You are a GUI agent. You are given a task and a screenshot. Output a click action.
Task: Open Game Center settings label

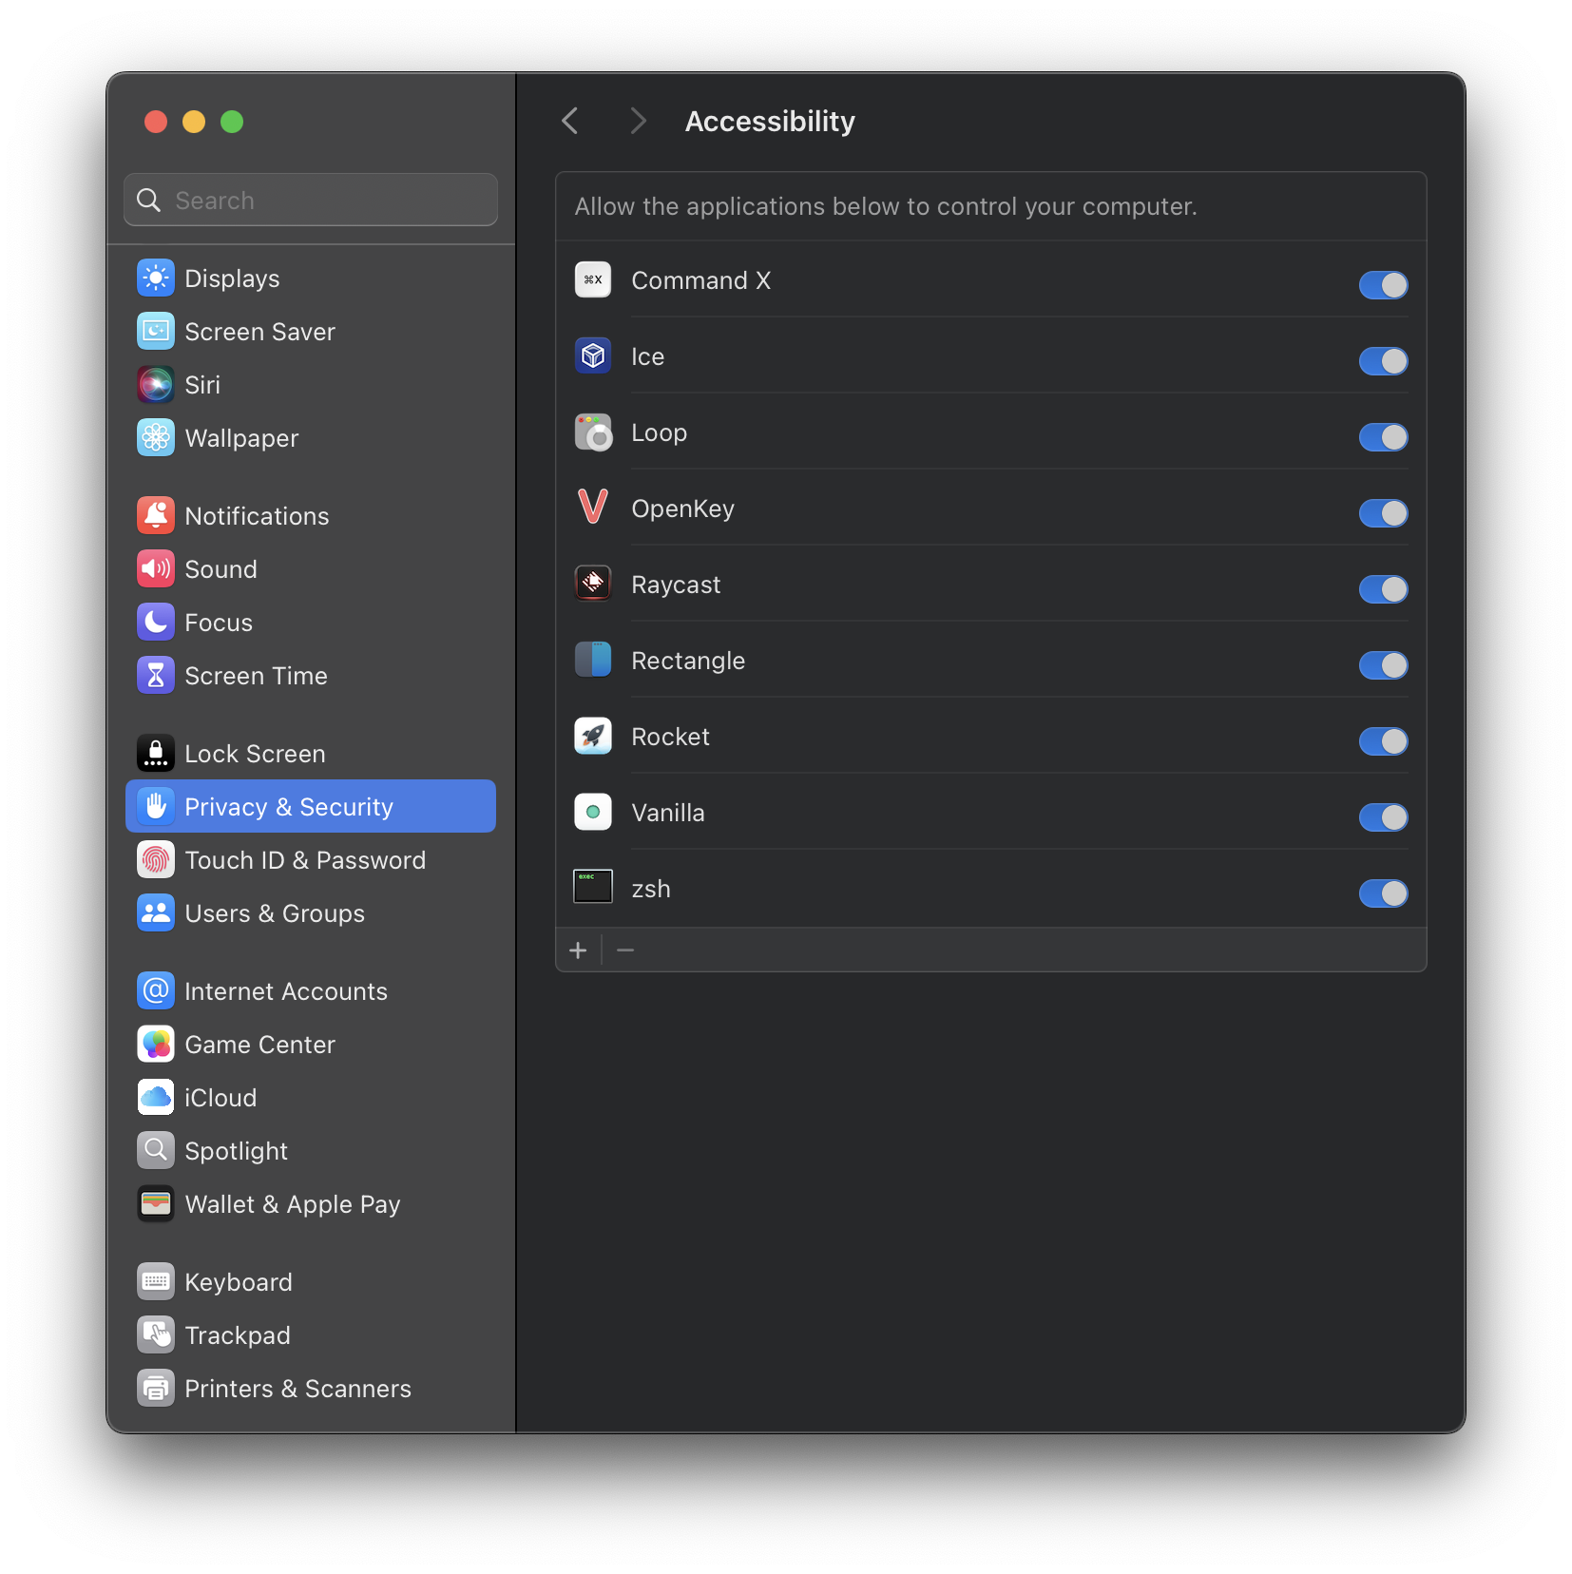coord(259,1045)
